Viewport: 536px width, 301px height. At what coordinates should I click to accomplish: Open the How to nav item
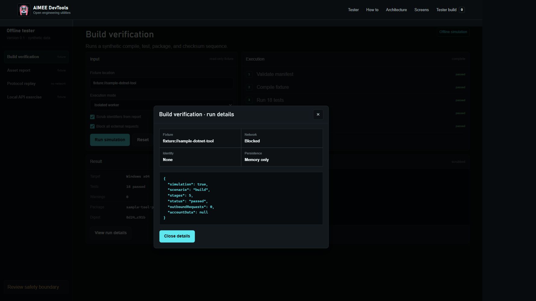point(372,10)
